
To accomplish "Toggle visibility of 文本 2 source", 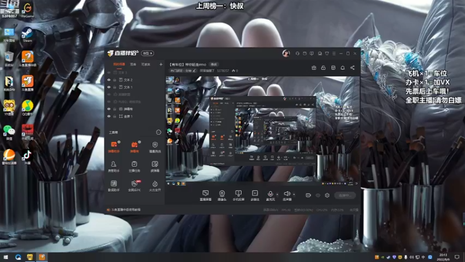I will click(109, 80).
